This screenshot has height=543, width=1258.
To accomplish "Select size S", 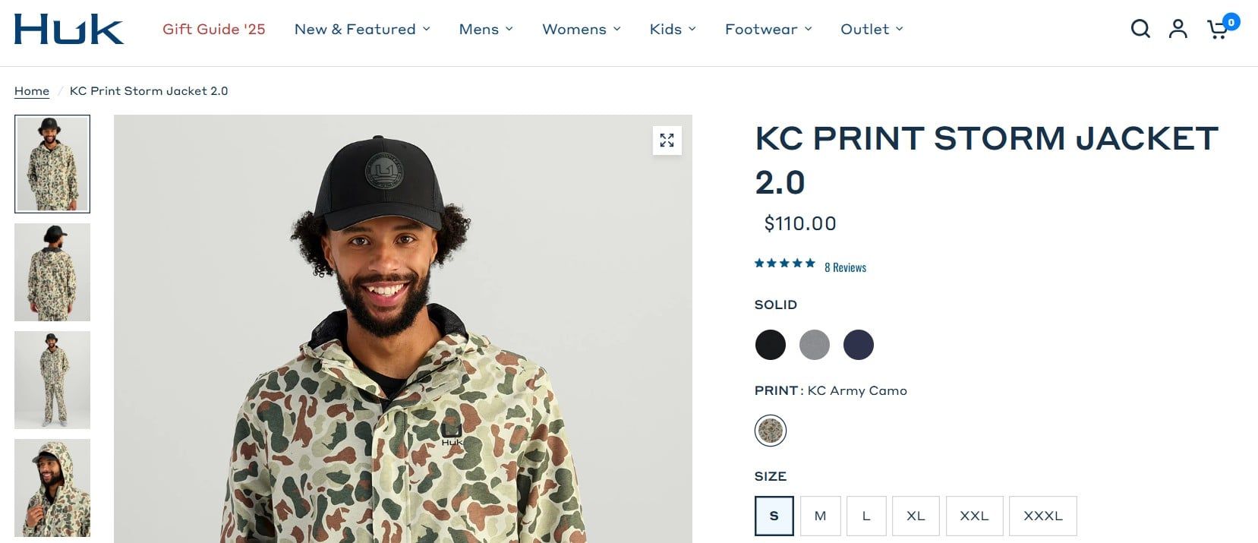I will tap(774, 516).
